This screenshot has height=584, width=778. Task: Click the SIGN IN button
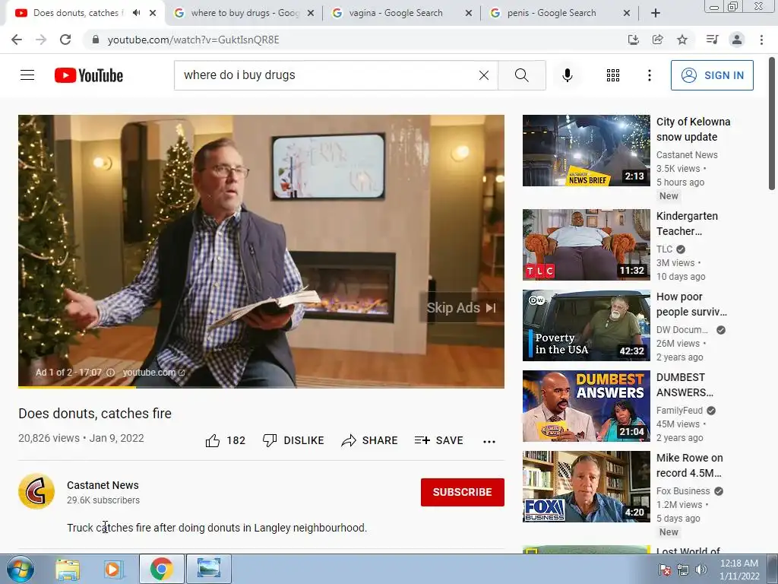pyautogui.click(x=712, y=75)
